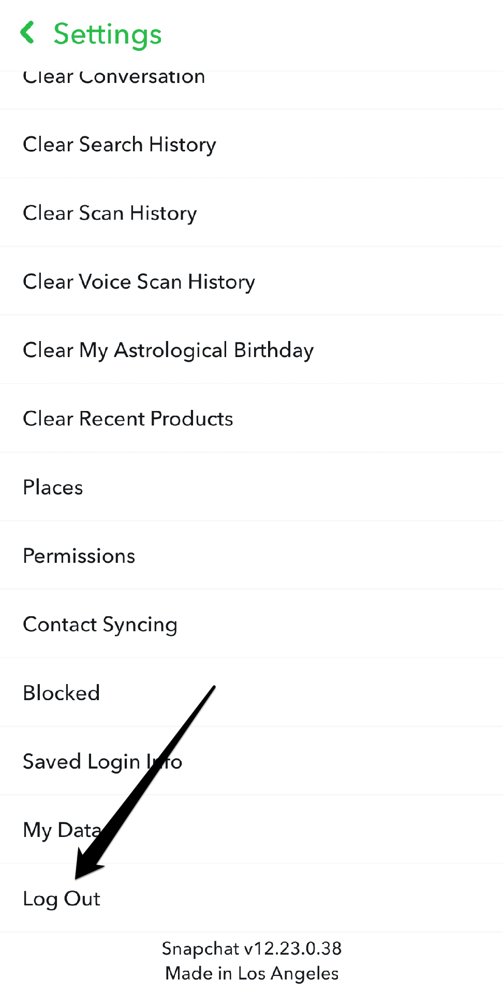Viewport: 503px width, 994px height.
Task: Tap Clear Recent Products
Action: (128, 419)
